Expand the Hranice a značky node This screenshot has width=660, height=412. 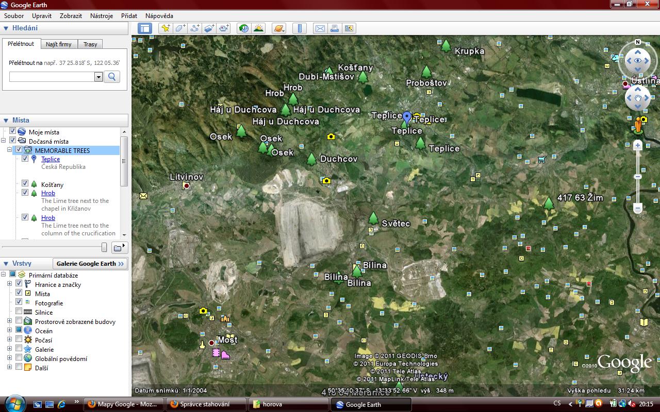10,284
